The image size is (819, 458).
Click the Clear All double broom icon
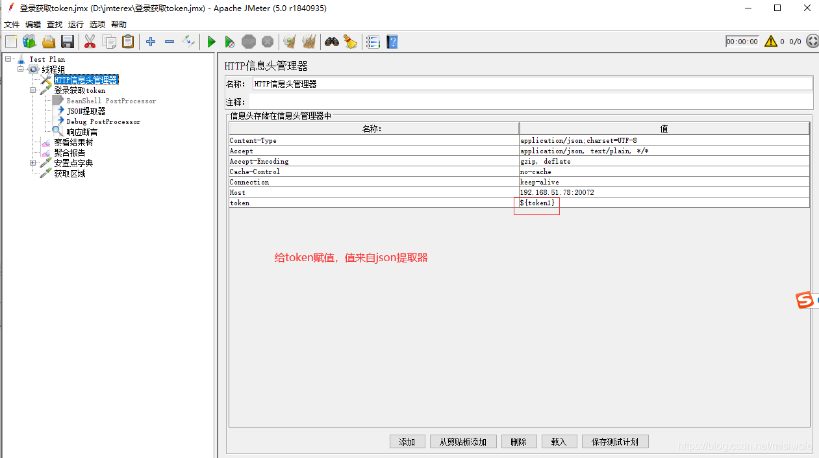(x=309, y=42)
